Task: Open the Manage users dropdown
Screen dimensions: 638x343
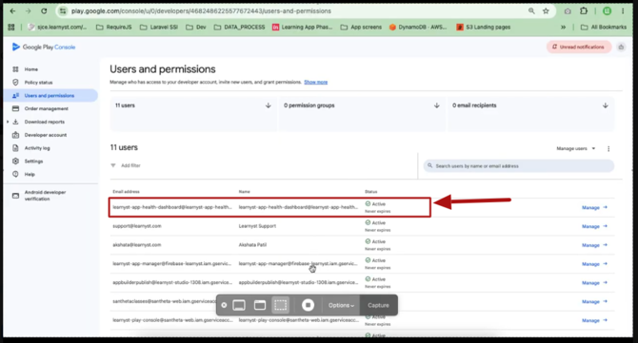Action: 576,149
